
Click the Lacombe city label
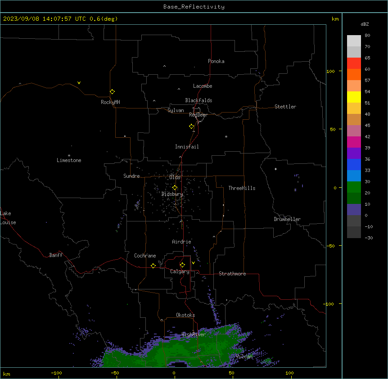click(x=203, y=86)
